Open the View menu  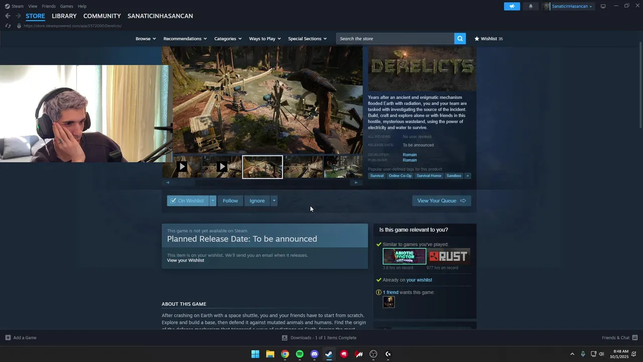coord(33,6)
